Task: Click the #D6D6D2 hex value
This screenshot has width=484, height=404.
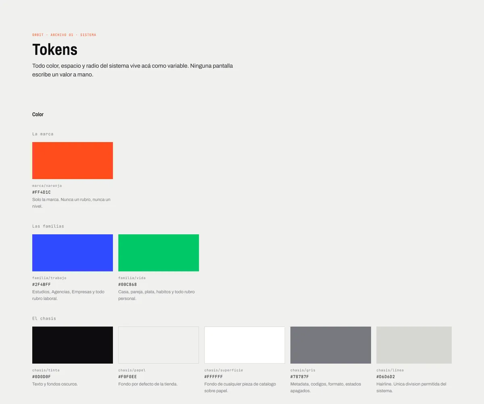Action: [386, 377]
